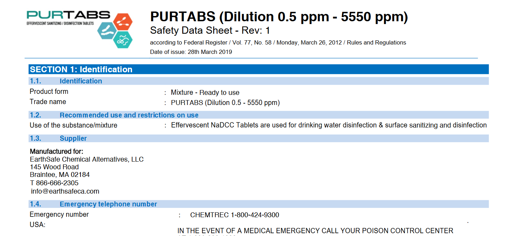The height and width of the screenshot is (236, 517).
Task: Click the 1.1. Identification subsection heading
Action: (x=81, y=81)
